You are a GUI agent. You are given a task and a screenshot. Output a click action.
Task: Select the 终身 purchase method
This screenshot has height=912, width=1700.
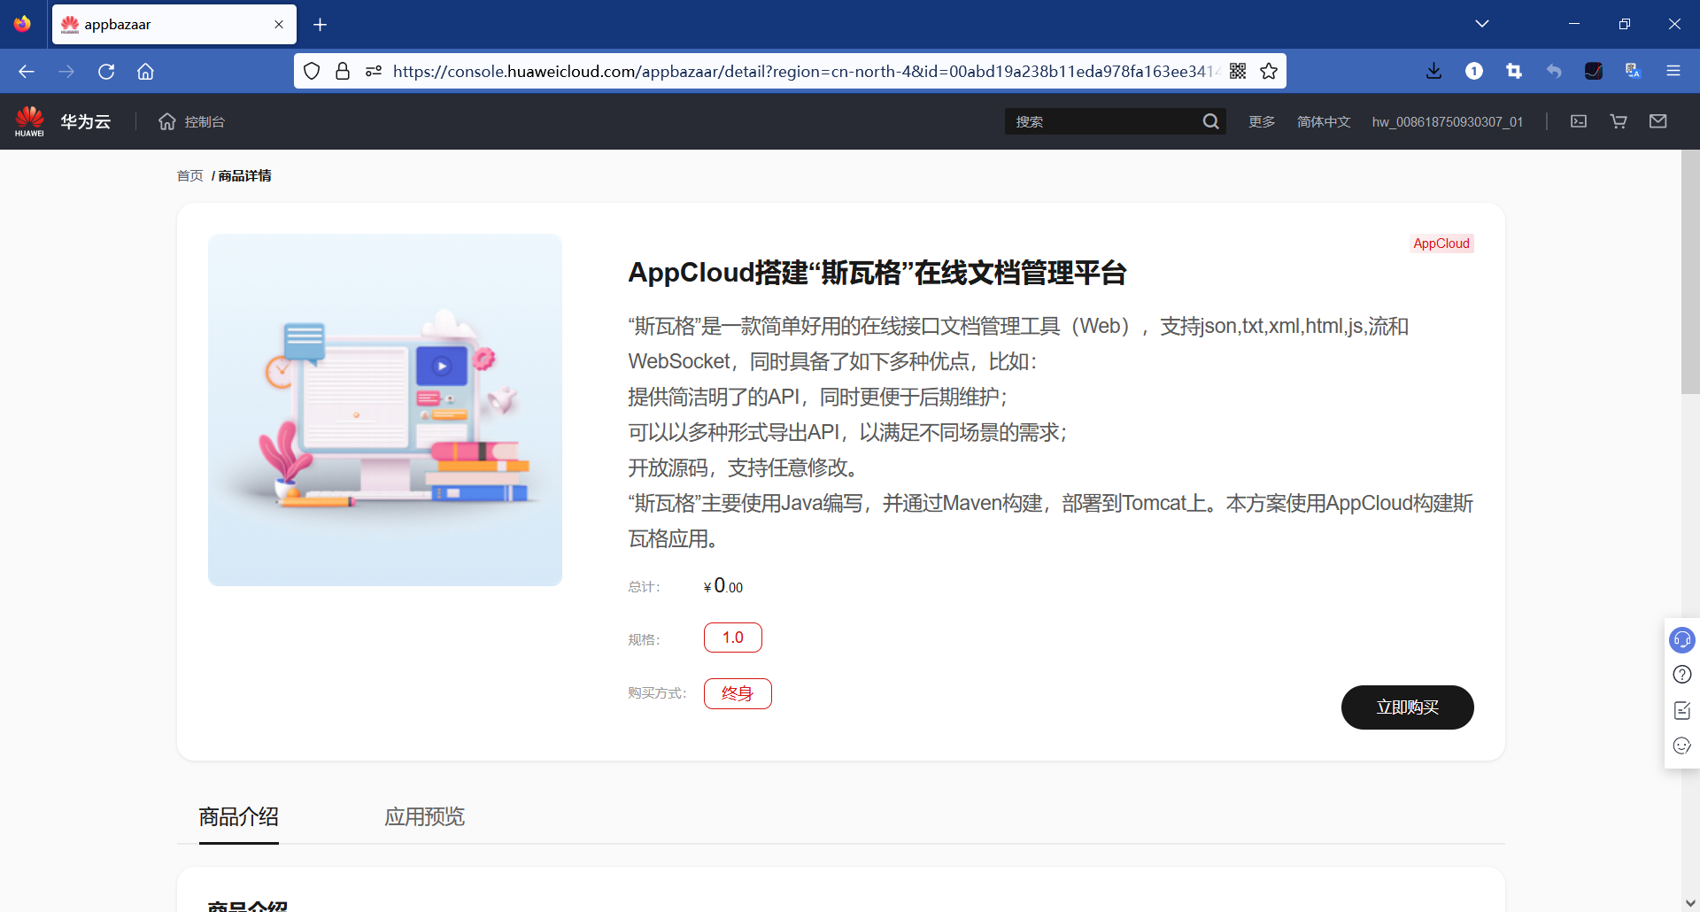pyautogui.click(x=738, y=693)
